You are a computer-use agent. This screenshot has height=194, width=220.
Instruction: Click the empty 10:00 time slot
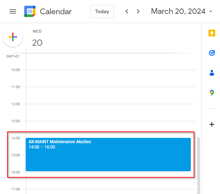coord(110,78)
